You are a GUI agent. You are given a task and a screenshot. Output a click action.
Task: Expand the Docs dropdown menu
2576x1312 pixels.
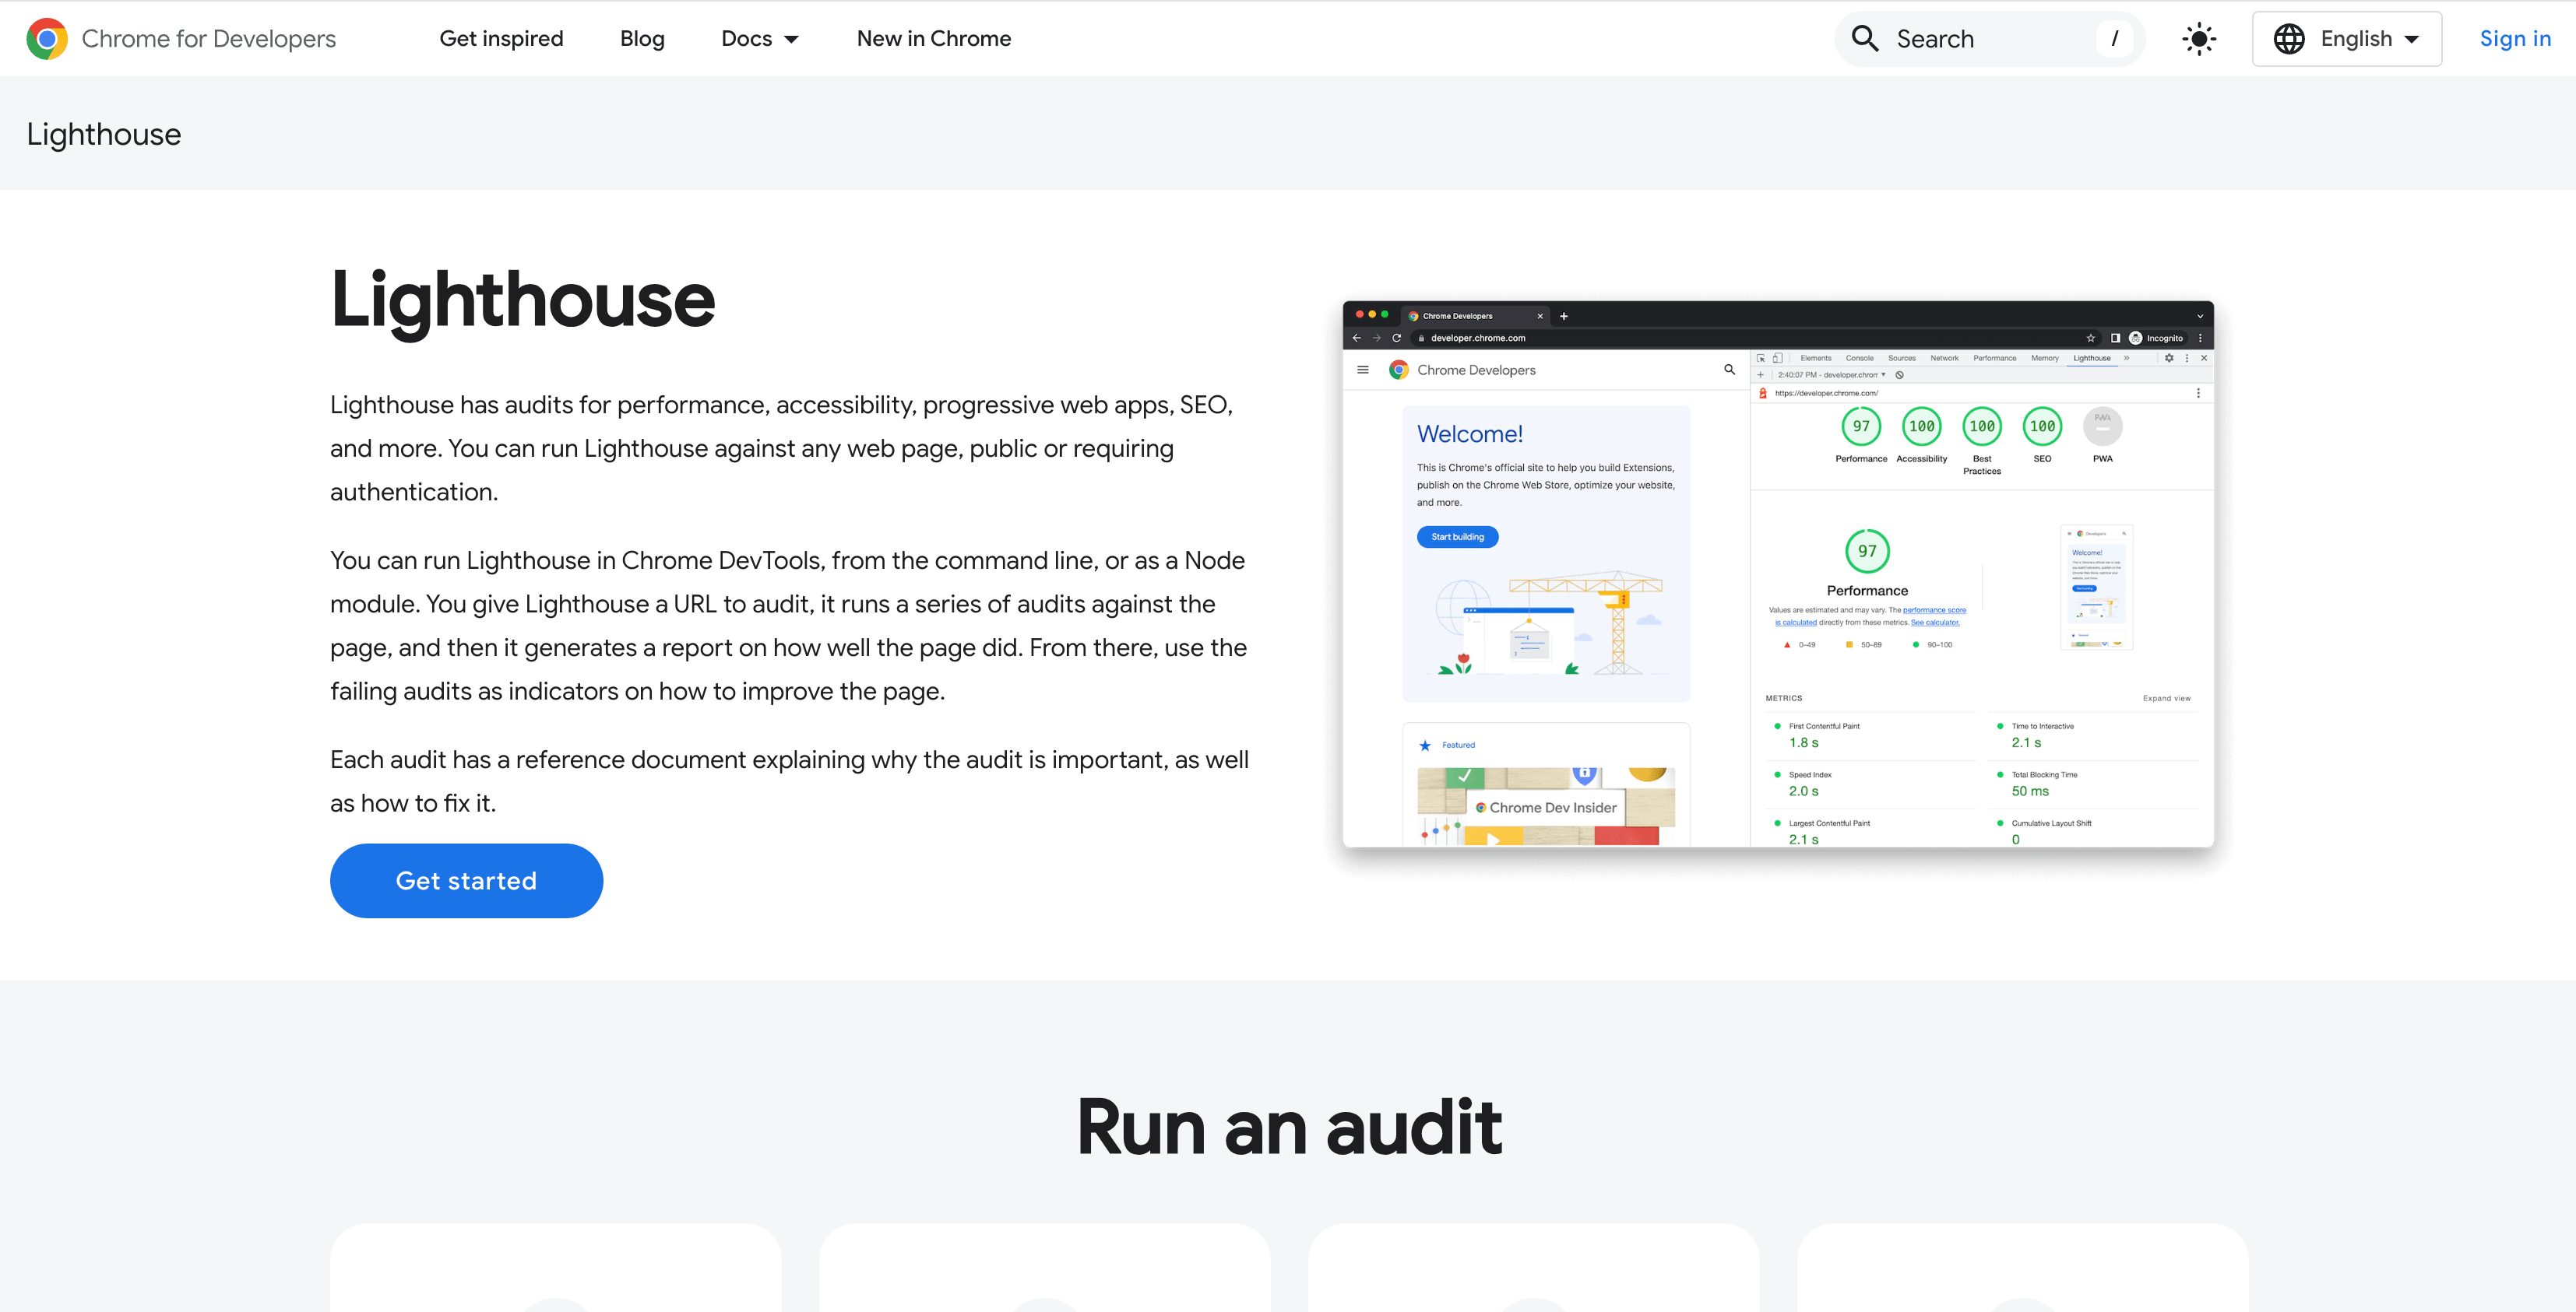[760, 39]
